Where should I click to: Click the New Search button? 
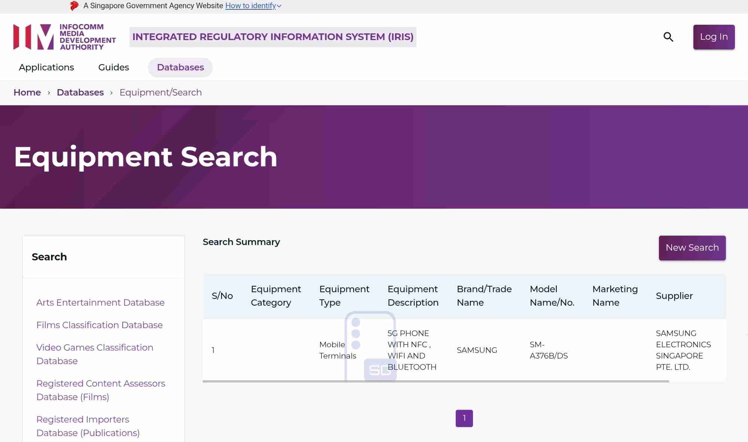692,248
